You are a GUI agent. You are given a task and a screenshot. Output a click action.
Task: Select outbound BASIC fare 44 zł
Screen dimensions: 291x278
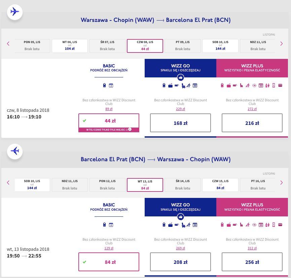[109, 121]
